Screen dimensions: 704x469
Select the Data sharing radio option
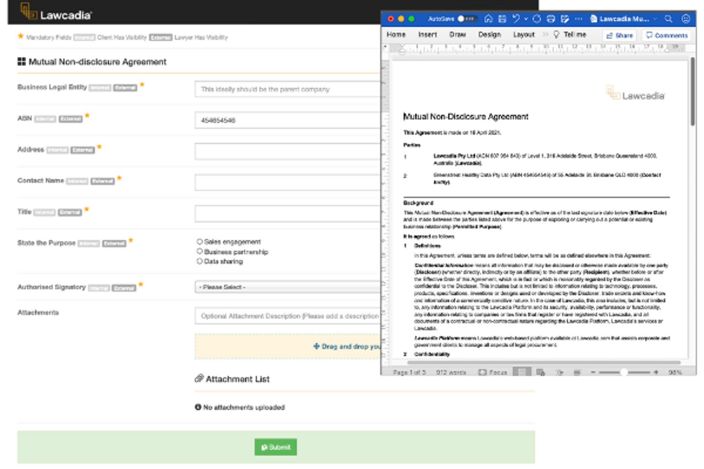pyautogui.click(x=200, y=261)
